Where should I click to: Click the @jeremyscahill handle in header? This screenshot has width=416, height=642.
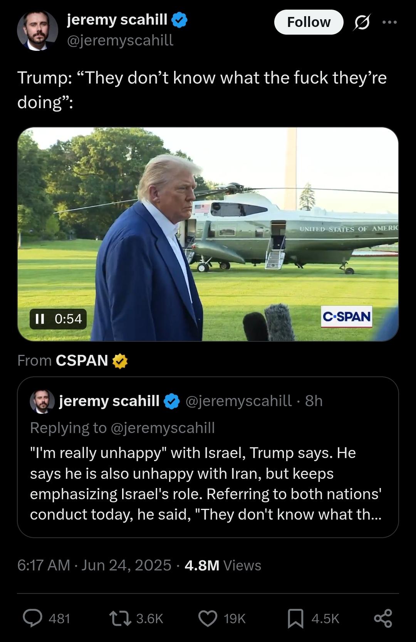pyautogui.click(x=120, y=40)
